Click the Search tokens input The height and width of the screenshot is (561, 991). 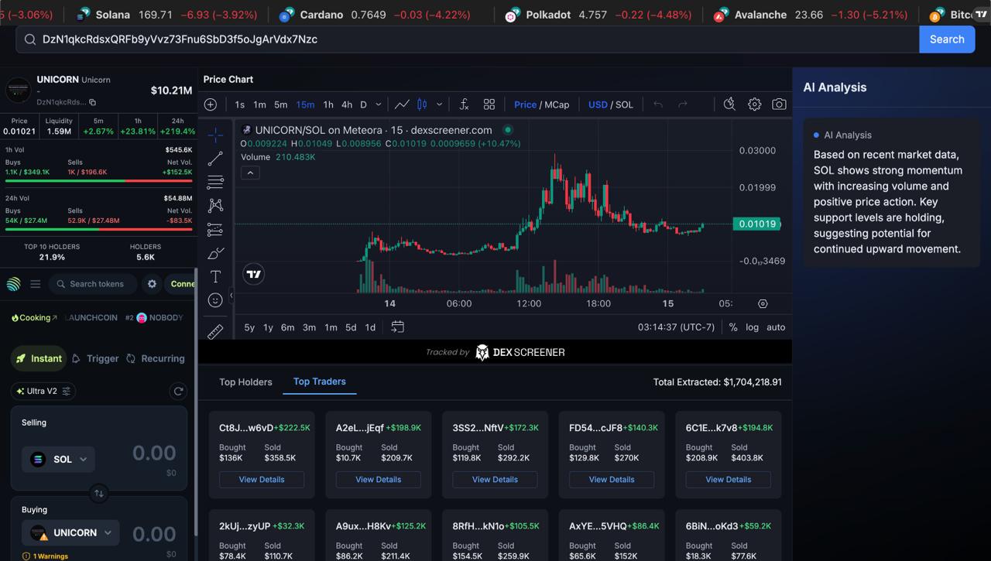pyautogui.click(x=93, y=284)
